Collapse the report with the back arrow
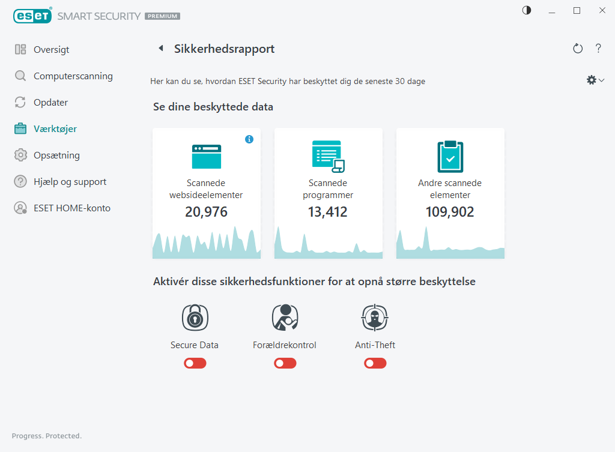The height and width of the screenshot is (452, 615). coord(160,48)
